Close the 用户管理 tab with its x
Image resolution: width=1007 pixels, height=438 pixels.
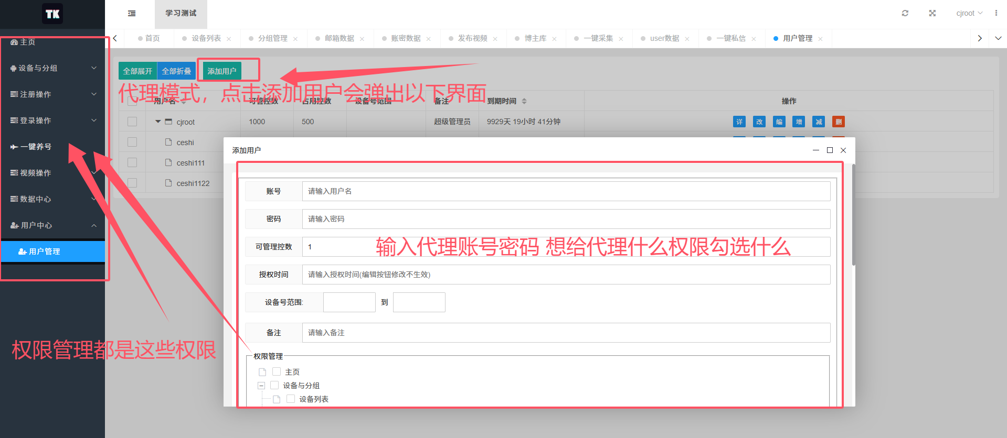(x=820, y=39)
